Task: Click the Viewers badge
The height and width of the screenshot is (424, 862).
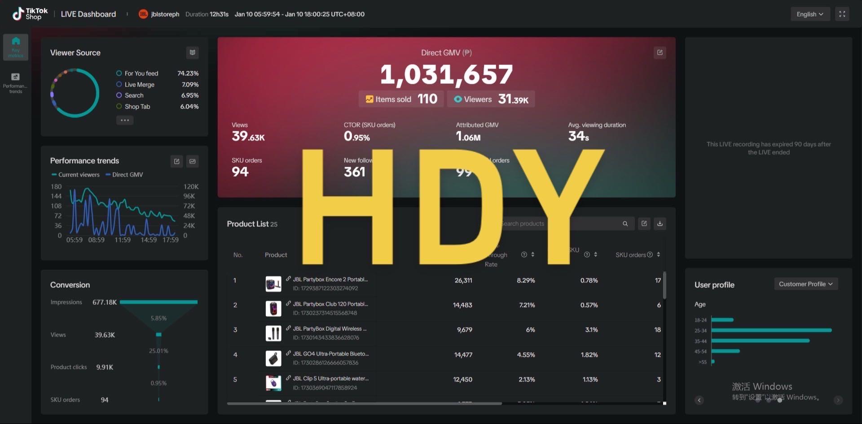Action: [491, 99]
